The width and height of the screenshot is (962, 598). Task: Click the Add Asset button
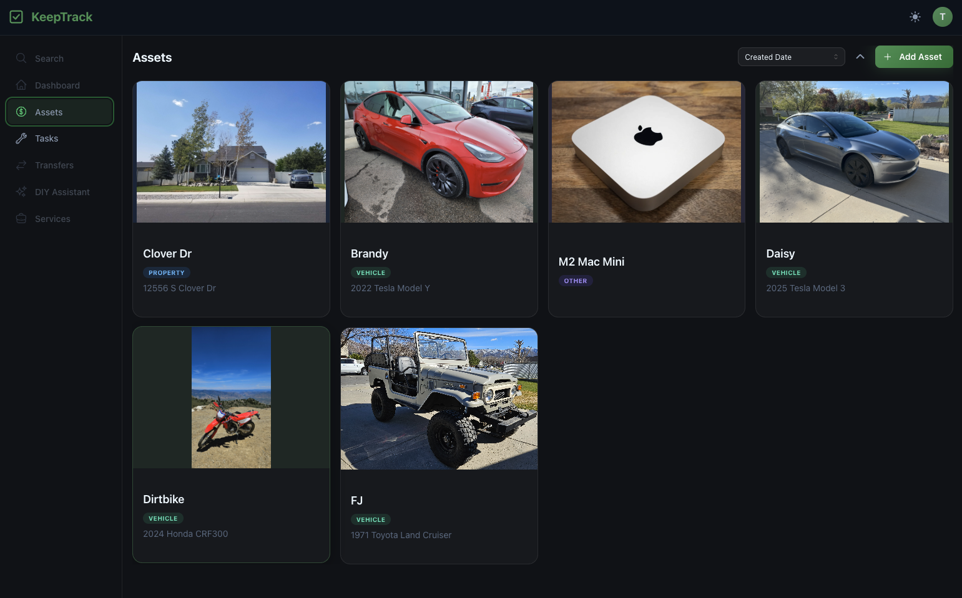coord(914,57)
